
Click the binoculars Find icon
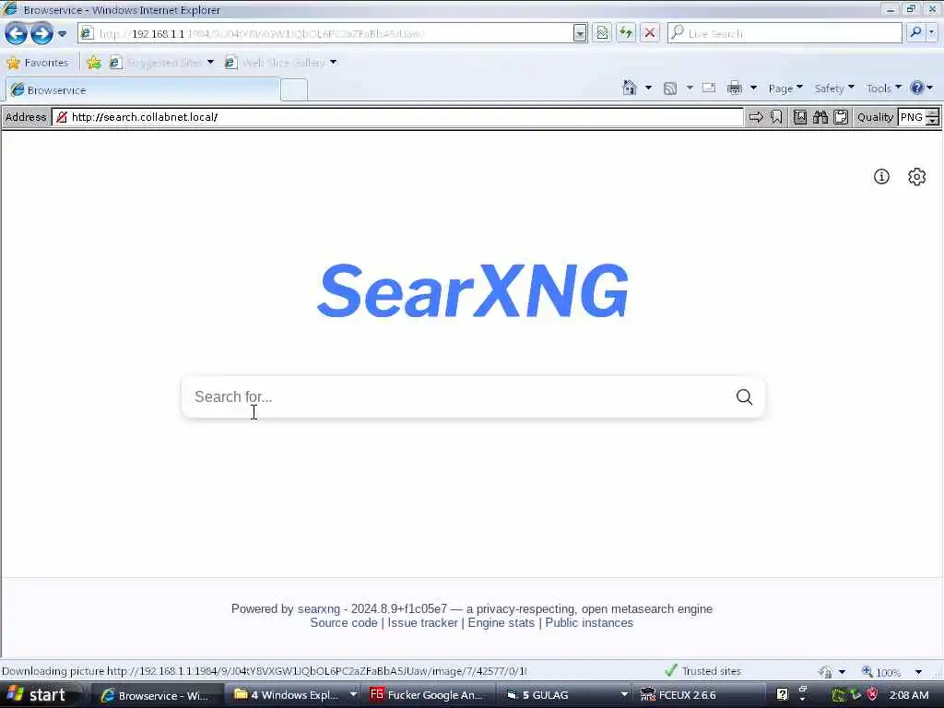820,117
